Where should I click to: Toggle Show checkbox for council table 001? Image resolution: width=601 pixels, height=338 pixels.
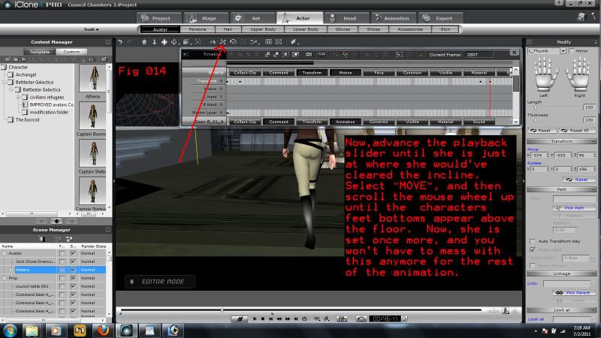pos(73,286)
